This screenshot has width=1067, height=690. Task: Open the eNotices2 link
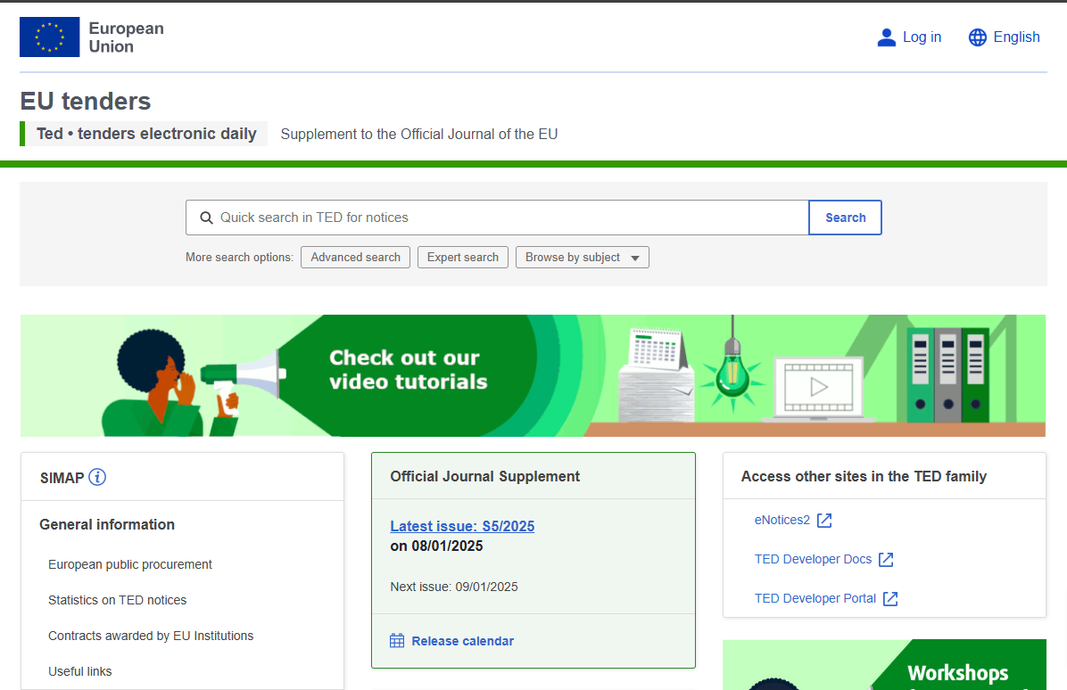pyautogui.click(x=782, y=520)
